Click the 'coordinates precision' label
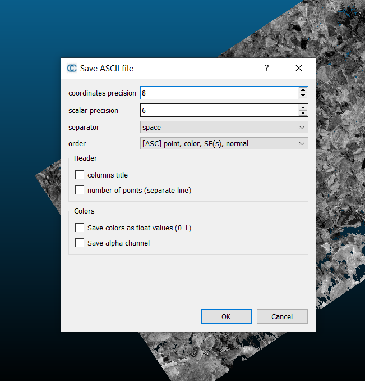 (102, 93)
